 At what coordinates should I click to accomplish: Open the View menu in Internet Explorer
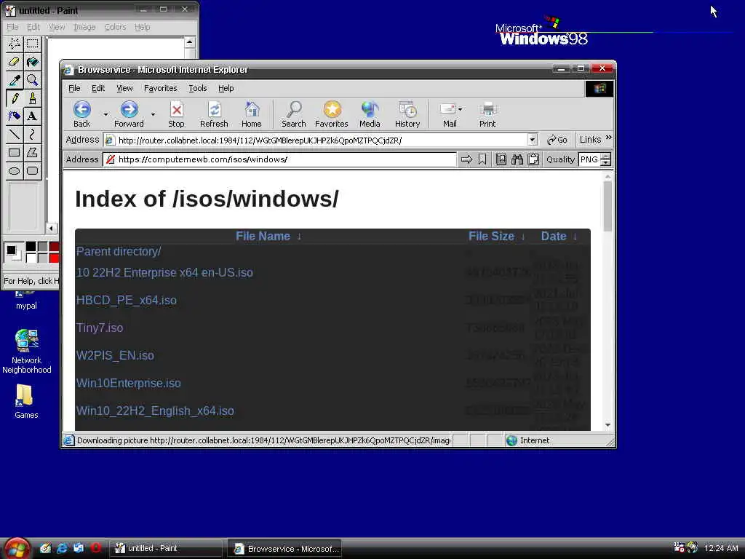tap(124, 88)
